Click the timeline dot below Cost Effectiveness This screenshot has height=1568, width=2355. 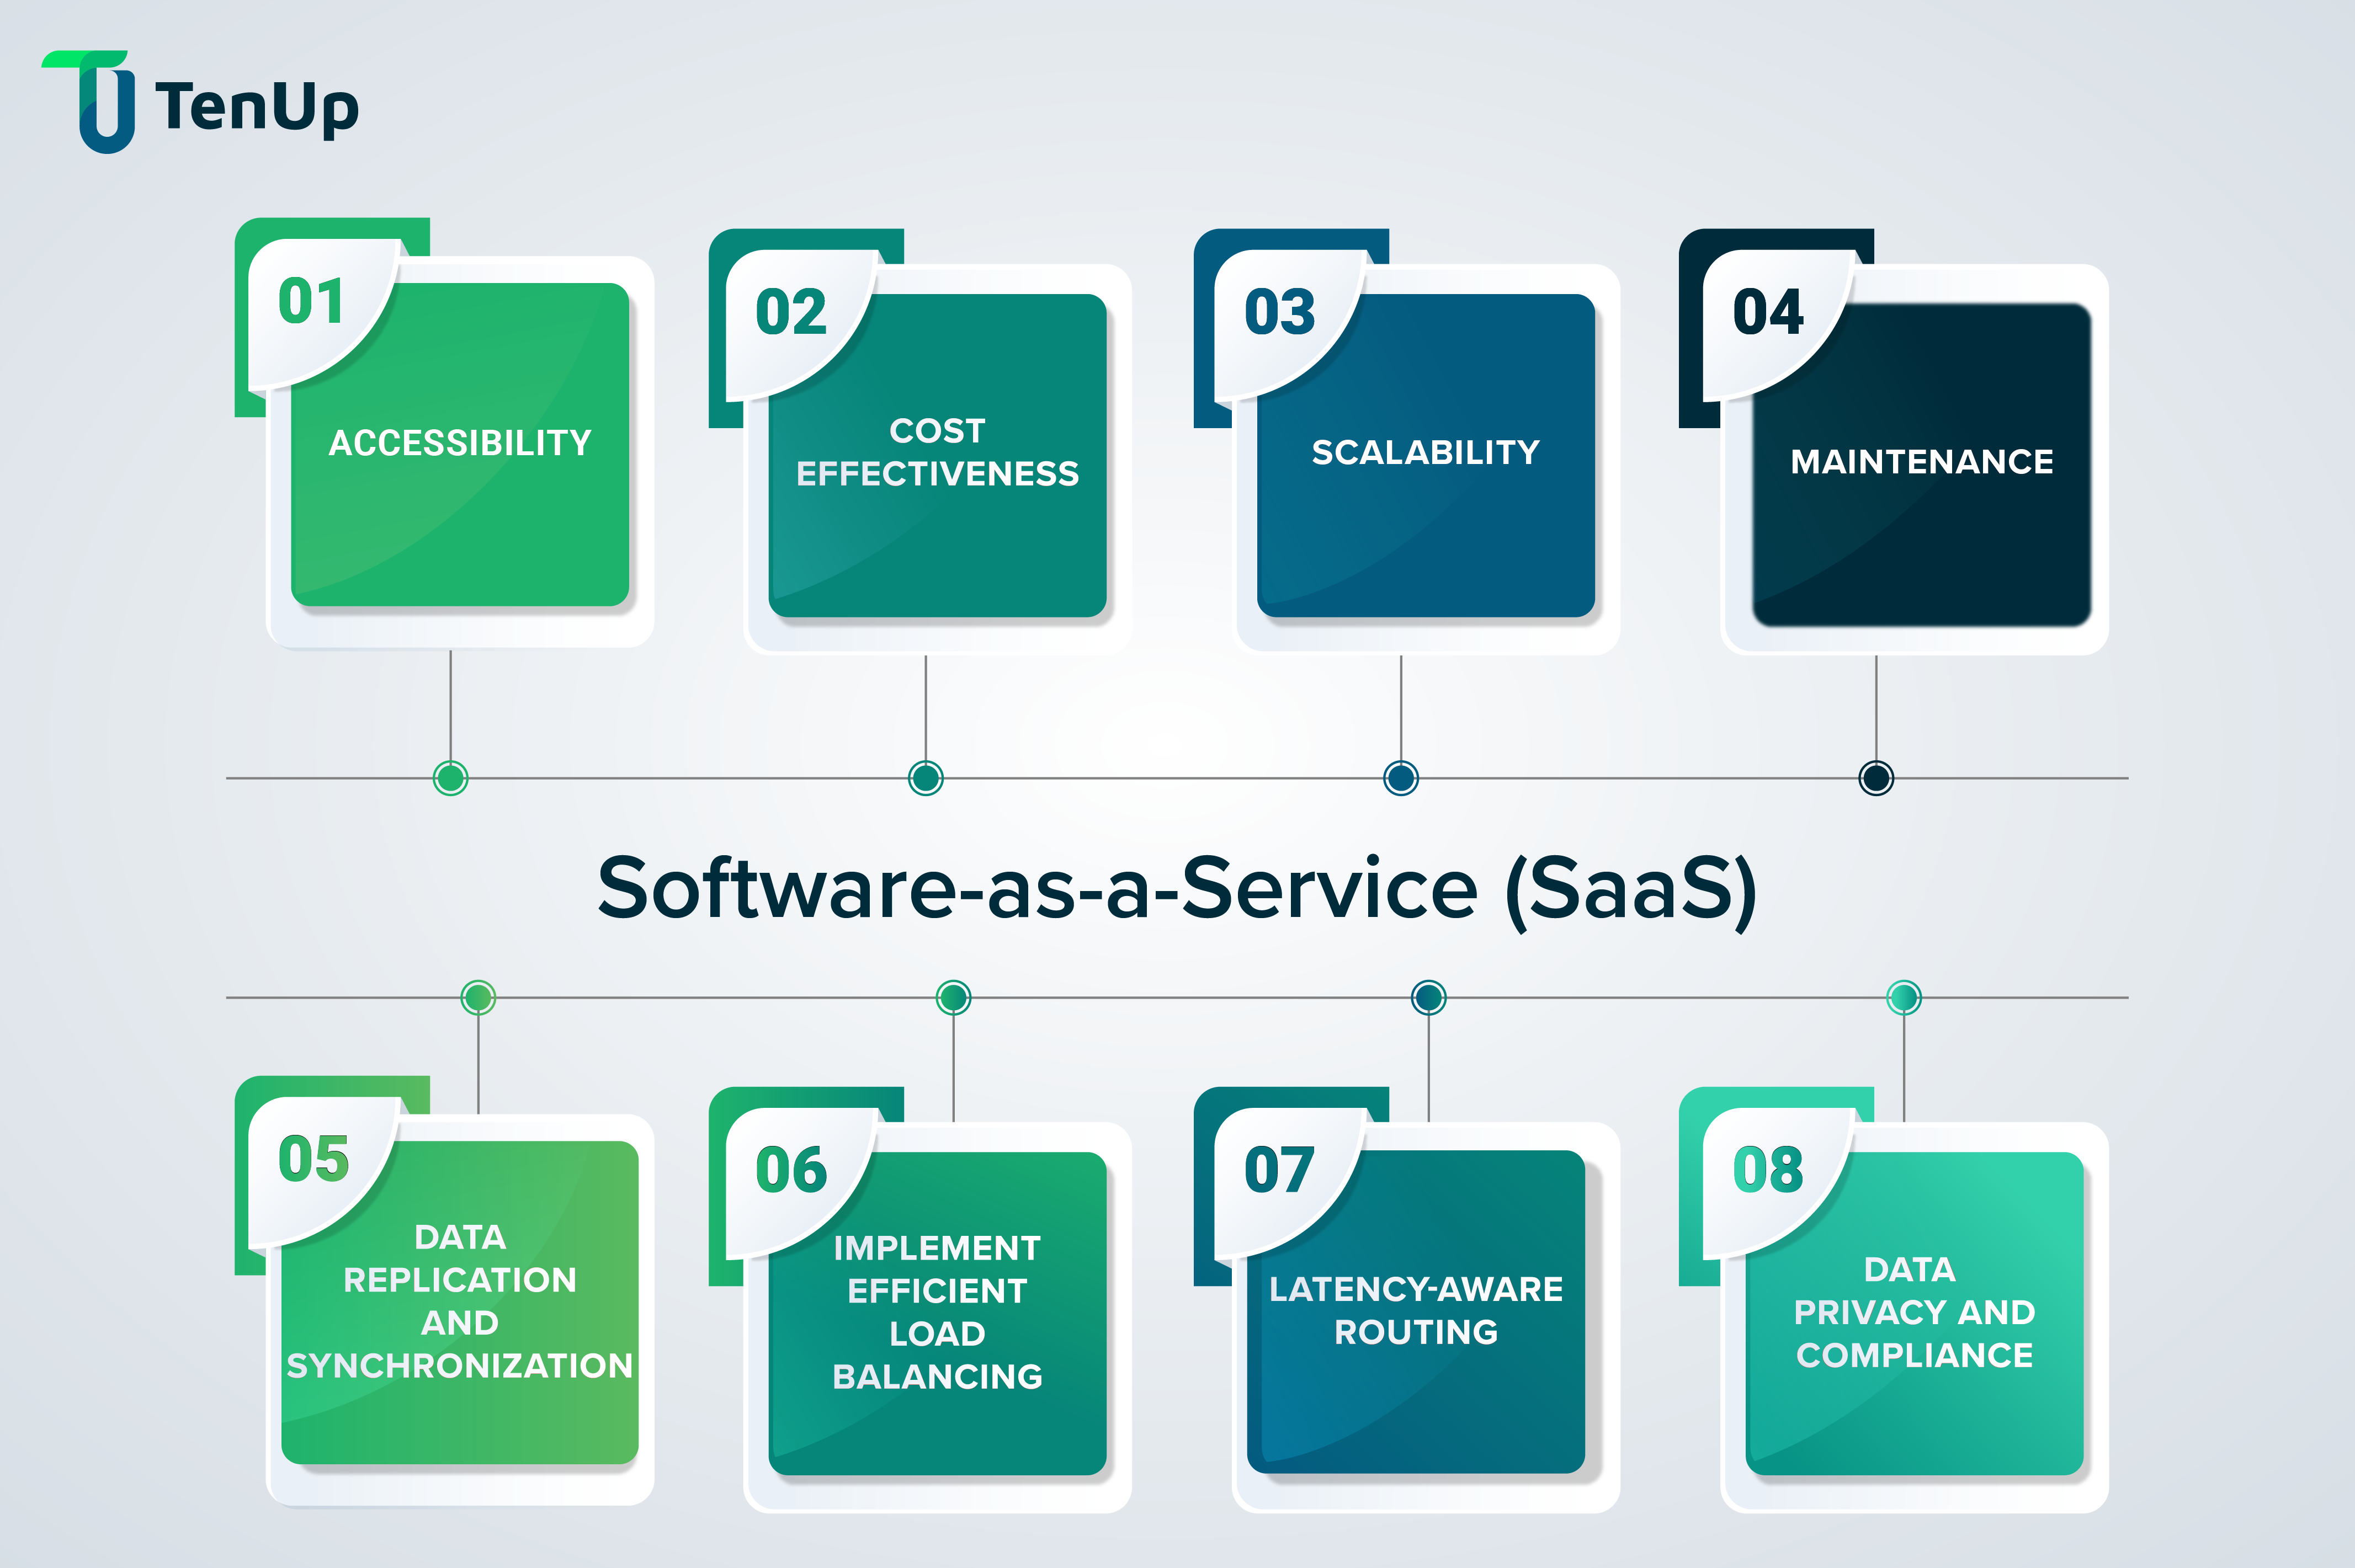pyautogui.click(x=926, y=778)
